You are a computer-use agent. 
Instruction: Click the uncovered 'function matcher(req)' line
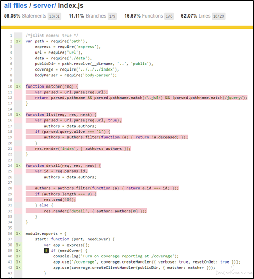[x=52, y=86]
